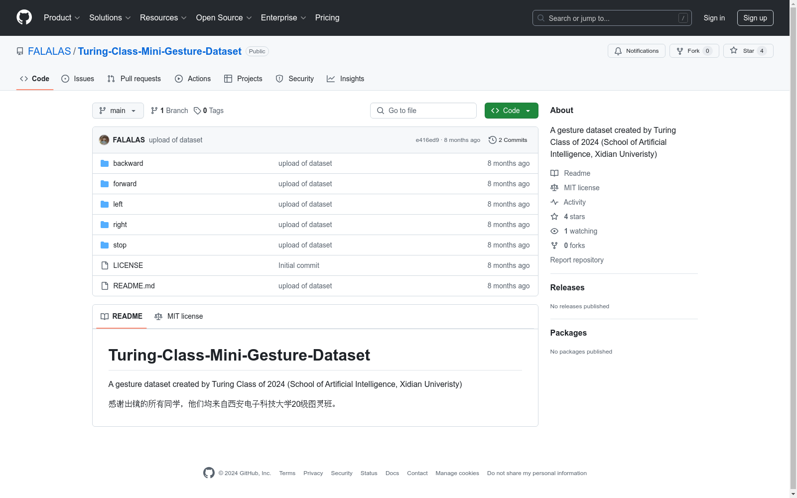The image size is (797, 498).
Task: Click the Sign up button
Action: coord(755,18)
